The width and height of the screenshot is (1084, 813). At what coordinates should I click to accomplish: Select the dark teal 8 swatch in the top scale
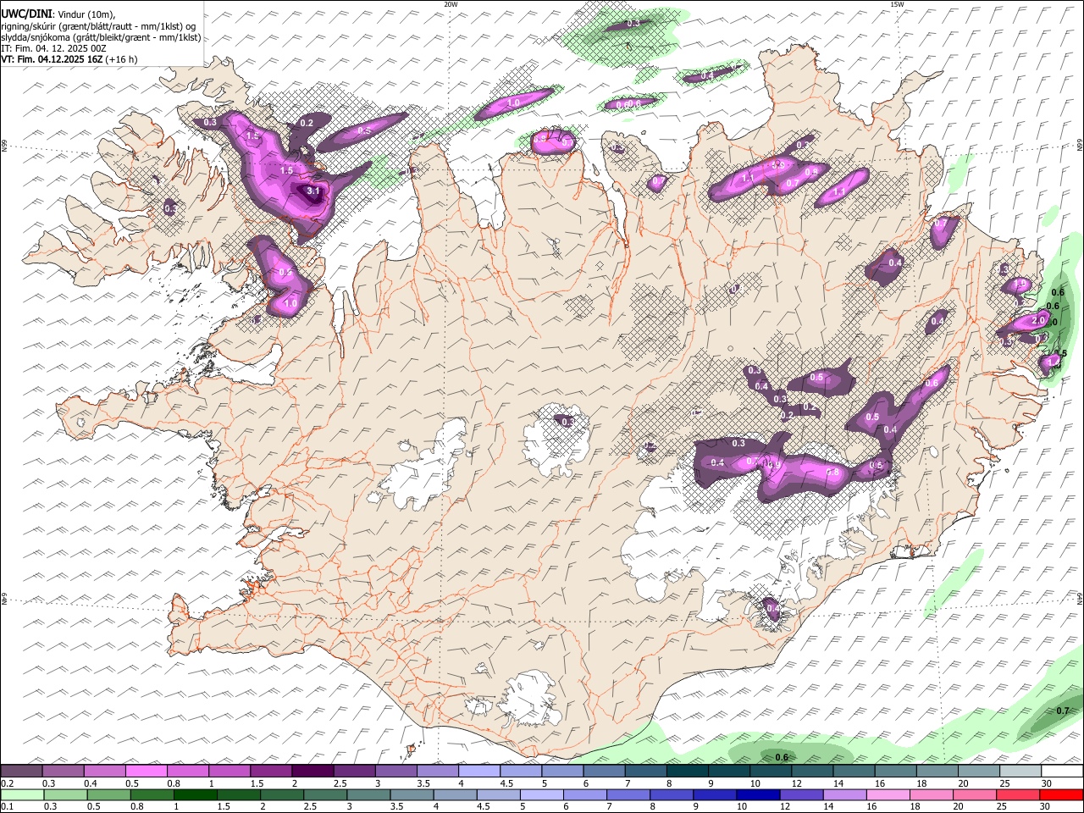[688, 772]
